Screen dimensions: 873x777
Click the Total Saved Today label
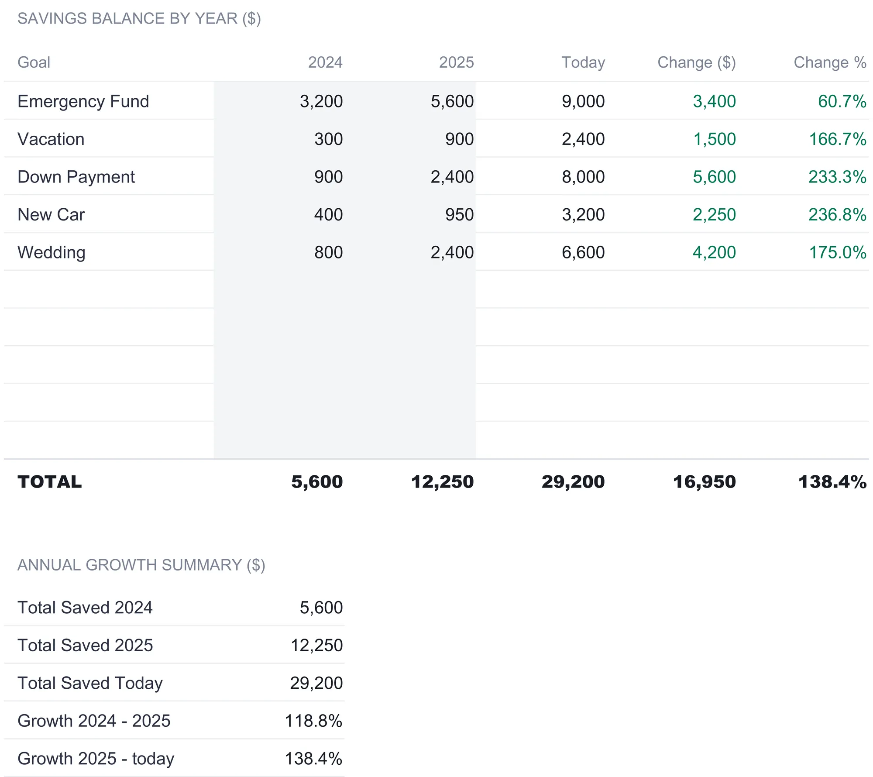point(90,683)
